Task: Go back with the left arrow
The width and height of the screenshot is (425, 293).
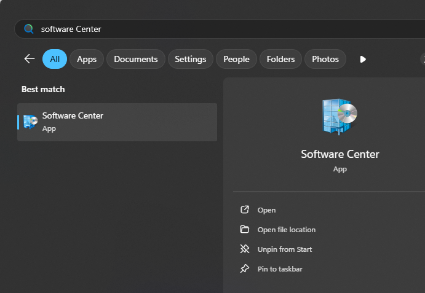Action: click(x=30, y=59)
